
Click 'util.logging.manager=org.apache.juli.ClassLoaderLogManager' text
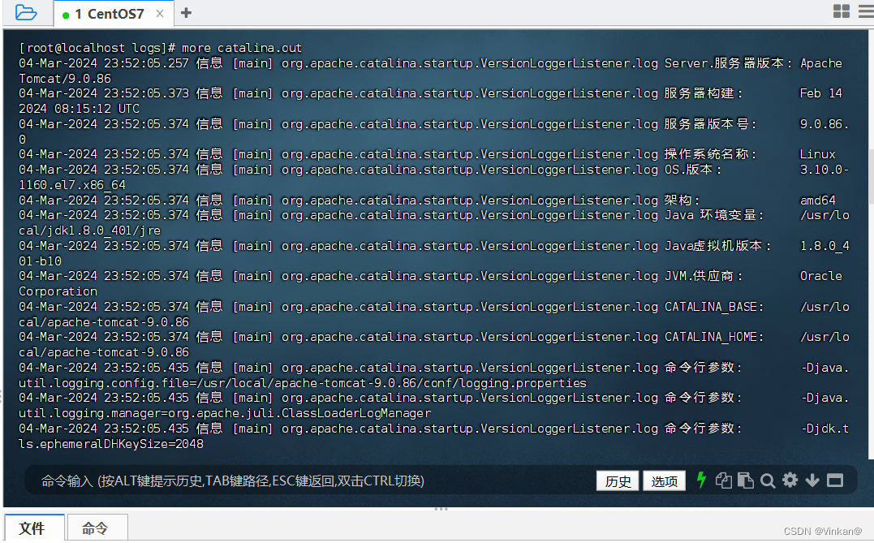pos(225,413)
